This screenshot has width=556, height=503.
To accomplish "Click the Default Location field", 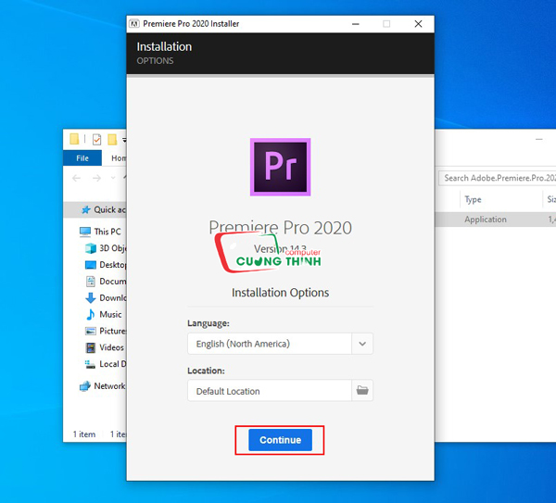I will point(270,391).
